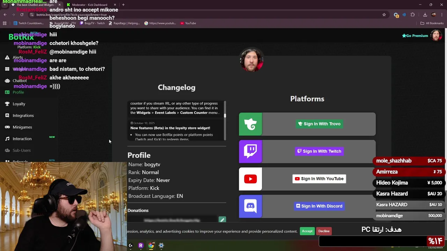447x251 pixels.
Task: Click the Changelog scrollbar thumb
Action: click(x=225, y=115)
